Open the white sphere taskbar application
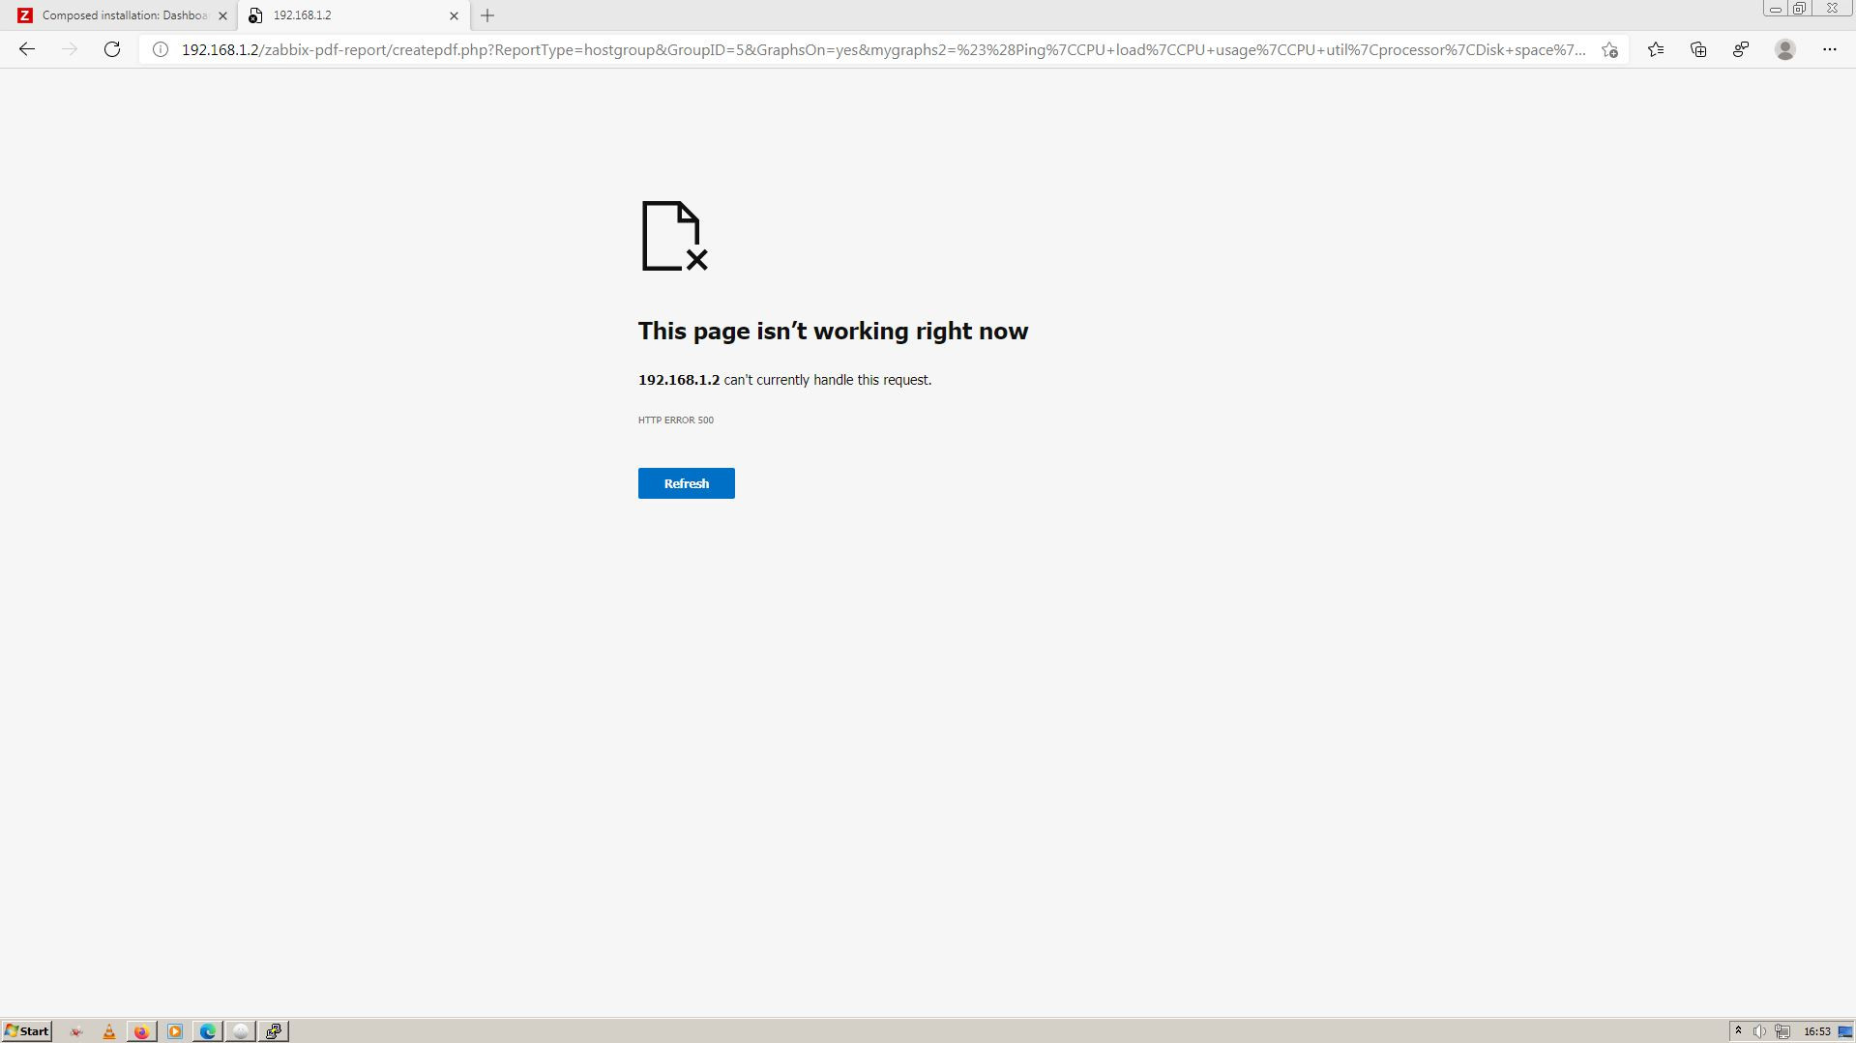1856x1043 pixels. click(x=241, y=1031)
